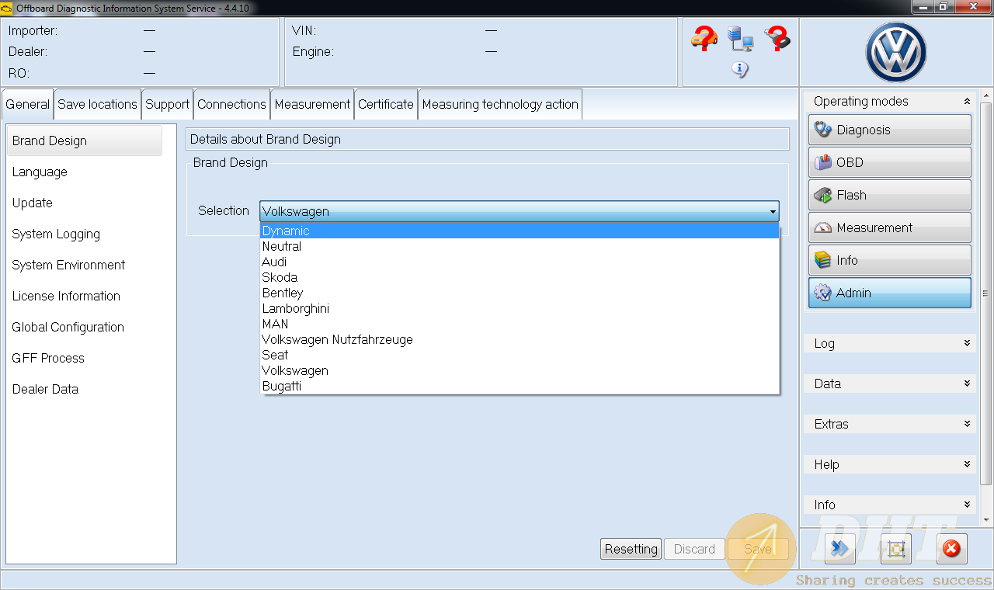Click the scrollbar down arrow in right panel
Viewport: 994px width, 590px height.
point(986,519)
